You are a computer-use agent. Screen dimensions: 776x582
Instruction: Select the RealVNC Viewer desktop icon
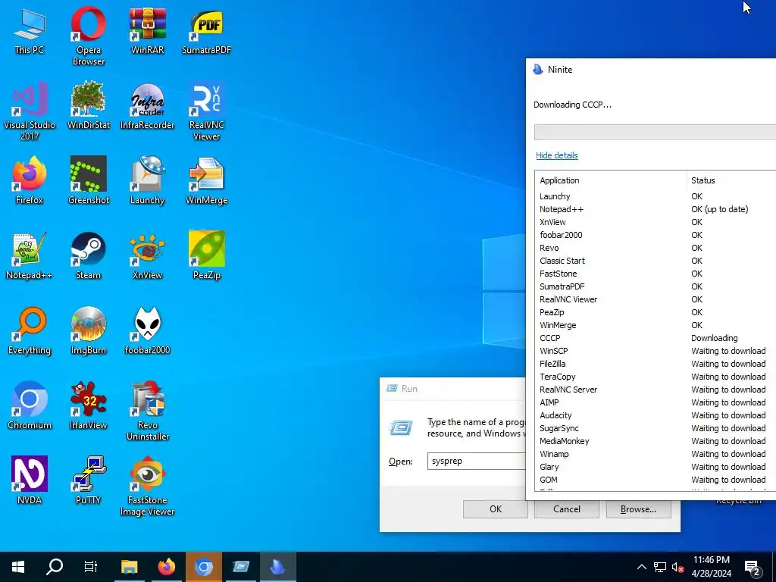[206, 111]
